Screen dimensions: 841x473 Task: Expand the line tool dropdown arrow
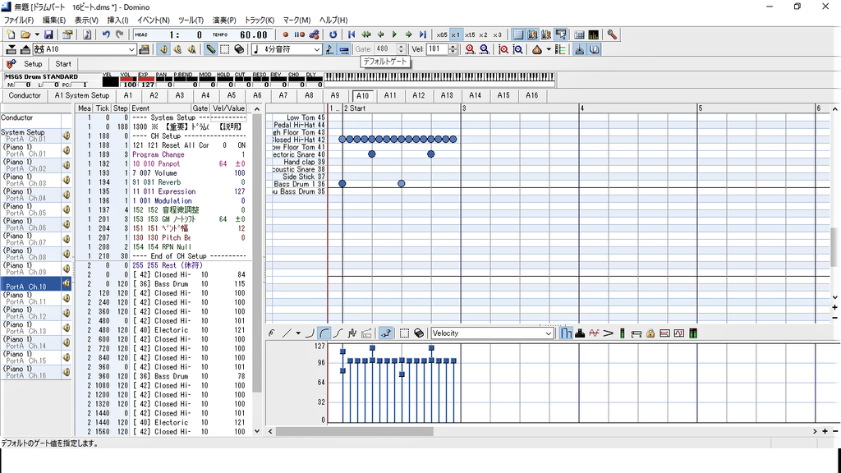298,333
